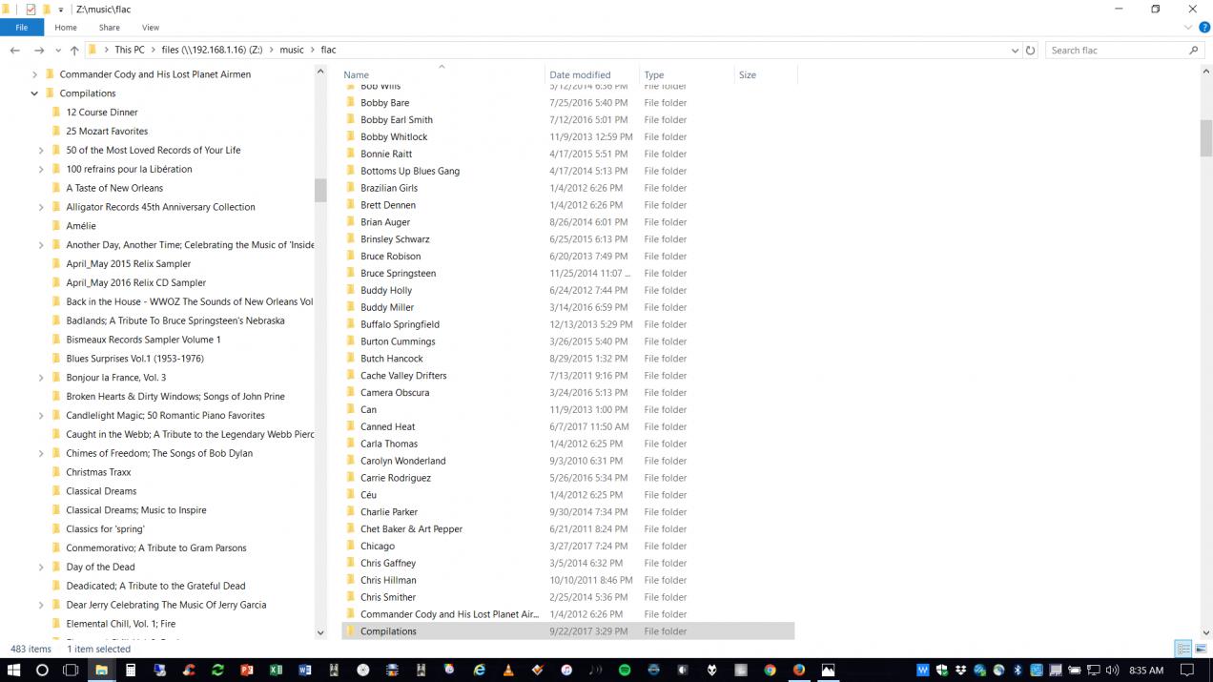Open the Canned Heat folder
This screenshot has width=1213, height=682.
[x=387, y=426]
